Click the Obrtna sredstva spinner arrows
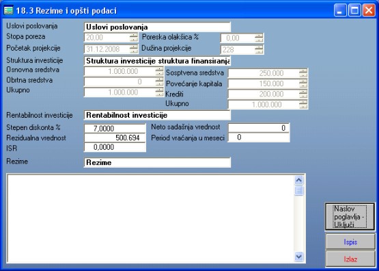 159,81
